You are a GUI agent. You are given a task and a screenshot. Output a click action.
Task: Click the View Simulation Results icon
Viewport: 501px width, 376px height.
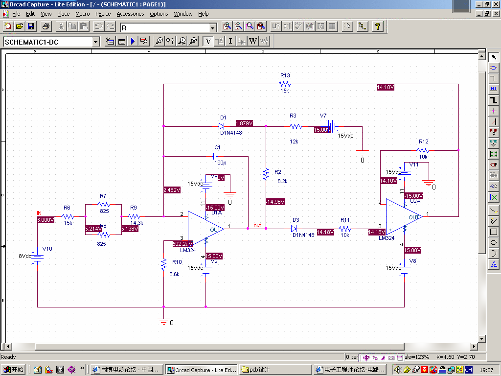point(144,41)
